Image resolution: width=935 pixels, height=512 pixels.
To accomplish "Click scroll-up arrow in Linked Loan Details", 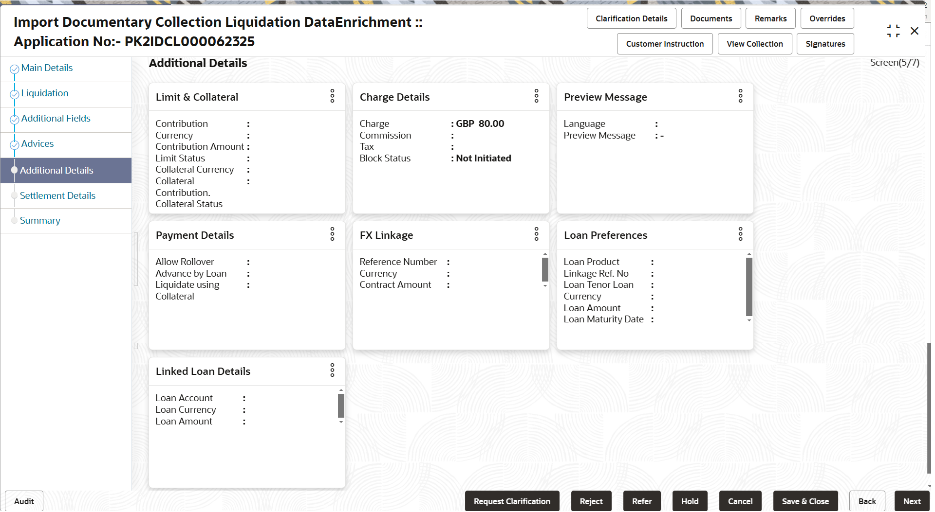I will tap(341, 390).
